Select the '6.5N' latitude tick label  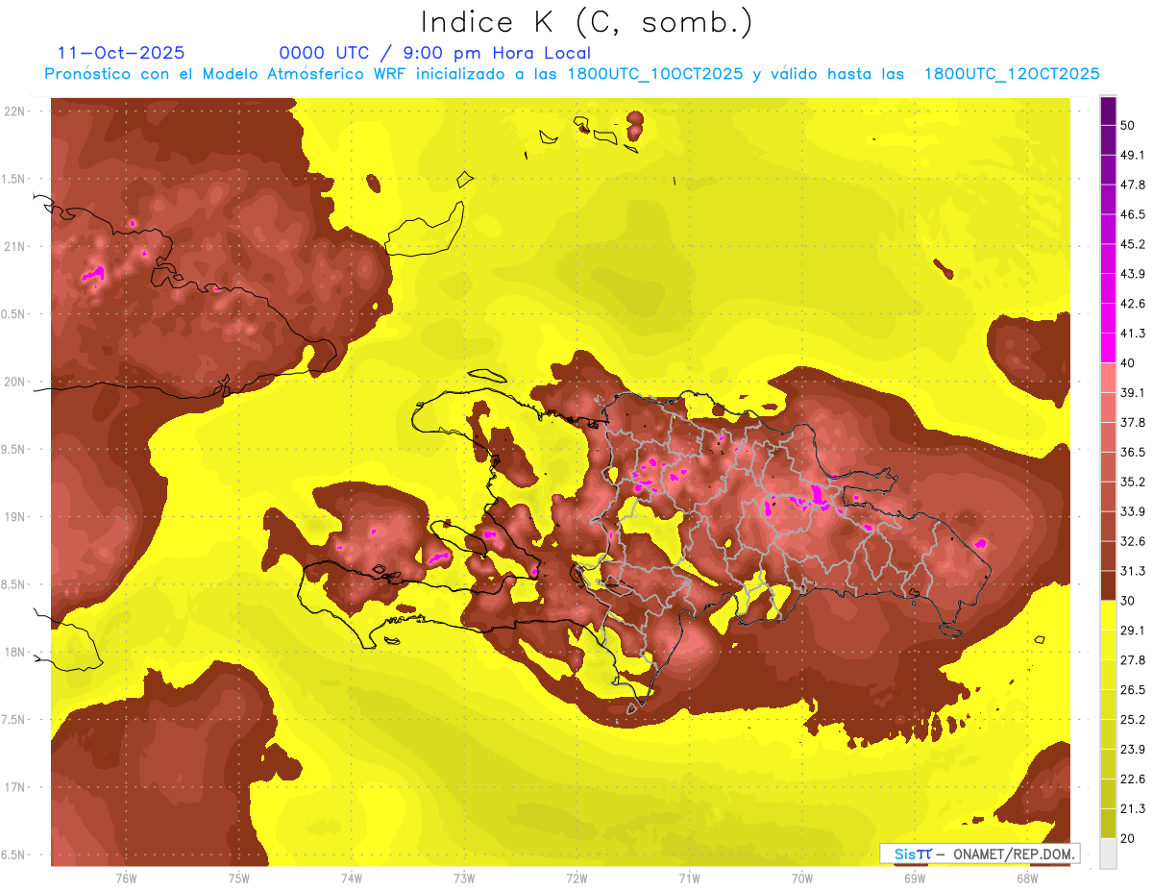click(14, 854)
